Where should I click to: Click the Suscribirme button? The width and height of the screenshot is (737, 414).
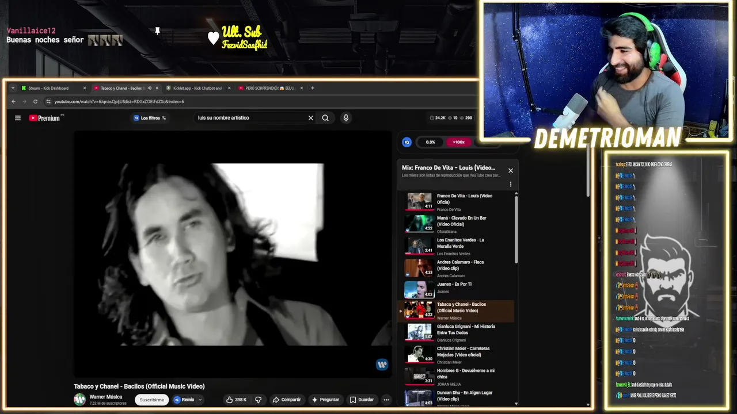click(x=152, y=400)
